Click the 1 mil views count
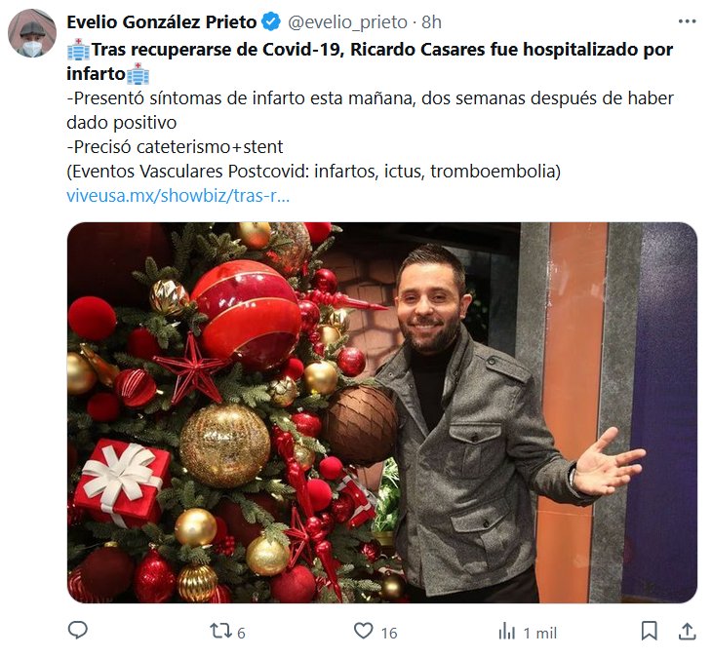 (539, 633)
